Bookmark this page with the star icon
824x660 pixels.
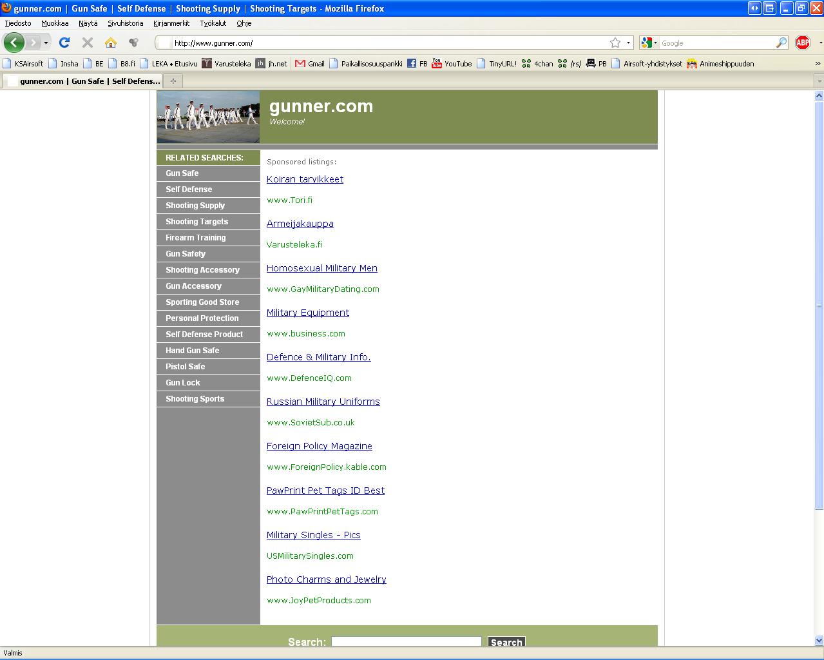615,43
